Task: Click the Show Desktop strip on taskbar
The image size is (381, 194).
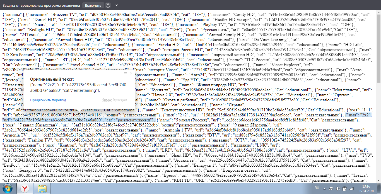Action: pyautogui.click(x=380, y=188)
